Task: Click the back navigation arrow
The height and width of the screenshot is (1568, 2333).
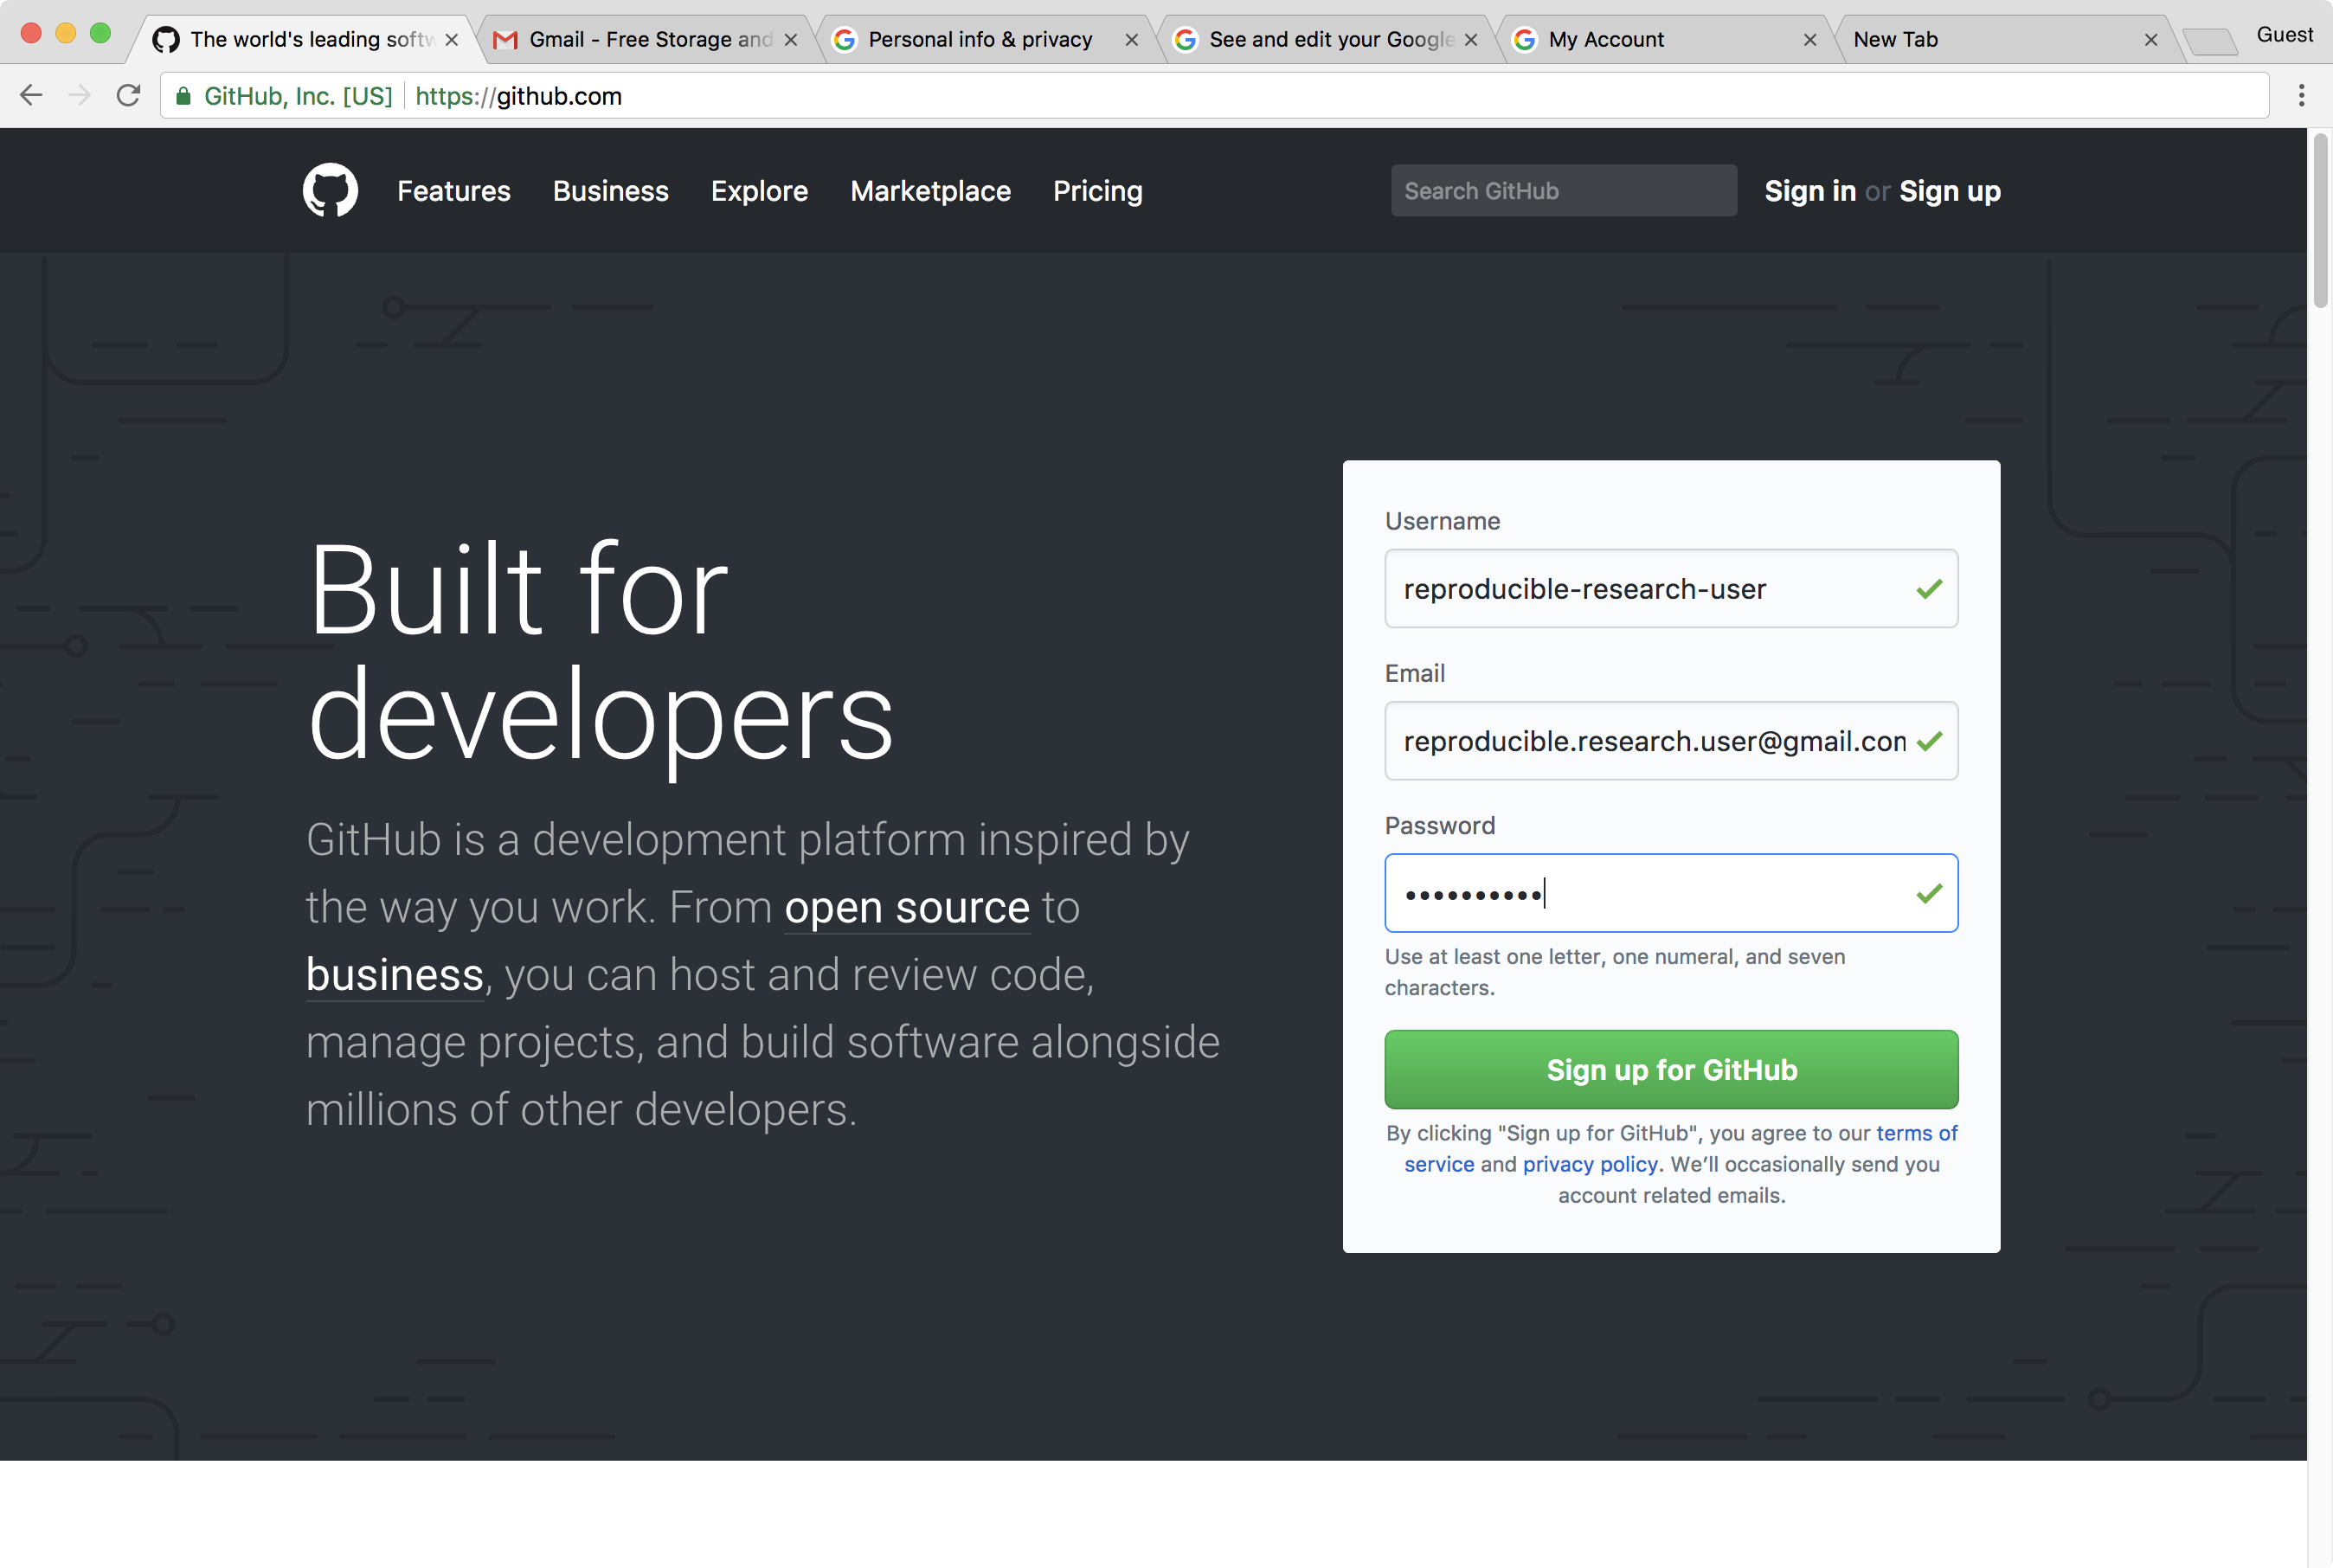Action: coord(31,96)
